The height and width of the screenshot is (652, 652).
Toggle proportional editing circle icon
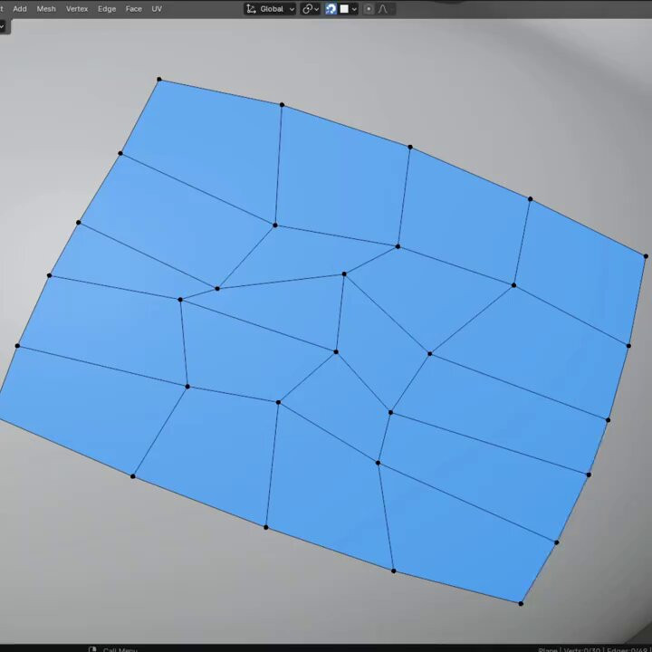coord(369,9)
